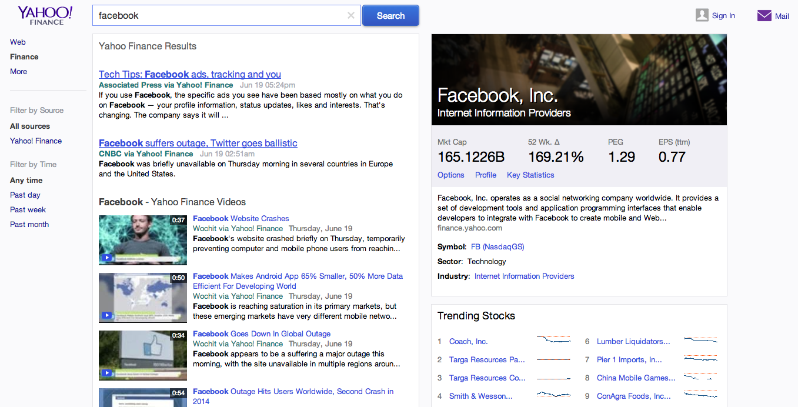Filter results to Past month
798x407 pixels.
29,224
